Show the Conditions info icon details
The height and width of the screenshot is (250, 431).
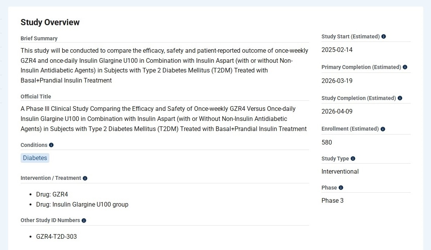pyautogui.click(x=51, y=145)
